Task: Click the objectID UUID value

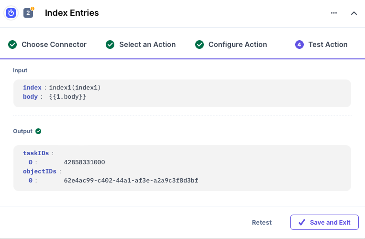Action: pos(131,181)
